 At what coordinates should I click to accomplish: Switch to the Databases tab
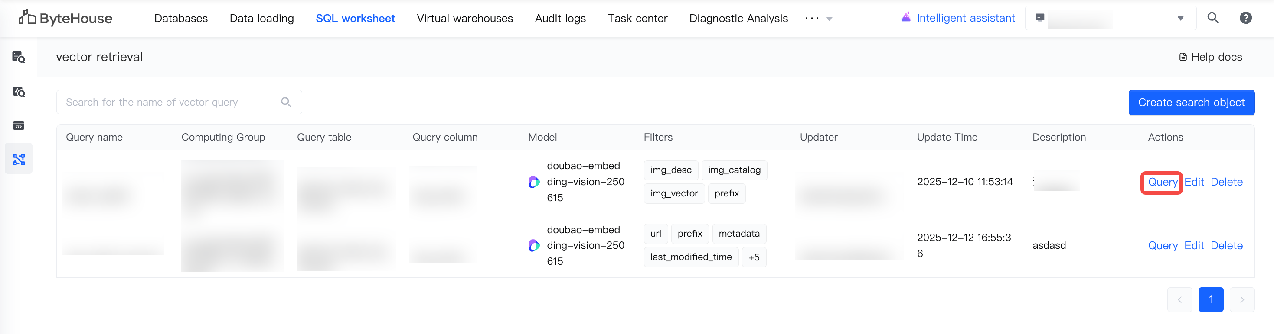point(181,18)
